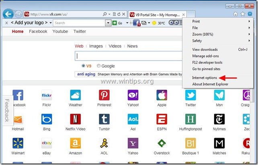Expand the Zoom (100%) submenu
The width and height of the screenshot is (258, 165).
218,34
